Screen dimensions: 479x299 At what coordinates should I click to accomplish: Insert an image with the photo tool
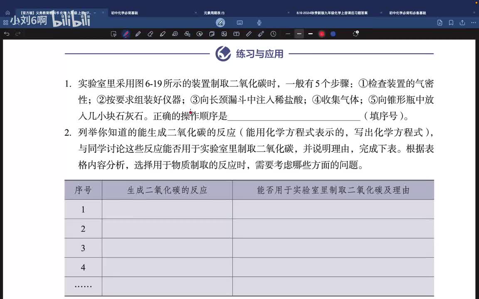(x=224, y=34)
